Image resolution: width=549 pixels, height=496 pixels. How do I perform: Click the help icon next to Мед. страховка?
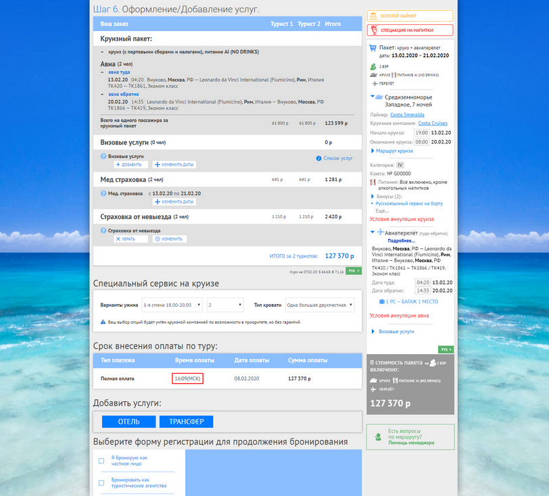tap(103, 193)
